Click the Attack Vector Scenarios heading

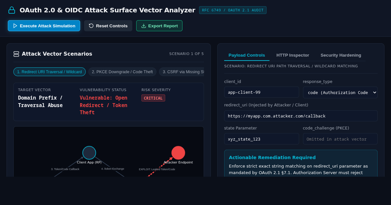click(x=57, y=54)
